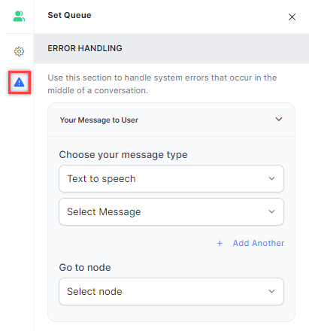This screenshot has width=309, height=331.
Task: Click the chevron arrow in Select node field
Action: [271, 291]
